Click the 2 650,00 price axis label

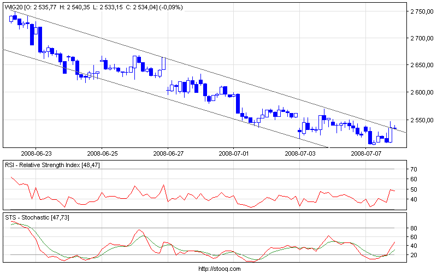click(422, 65)
